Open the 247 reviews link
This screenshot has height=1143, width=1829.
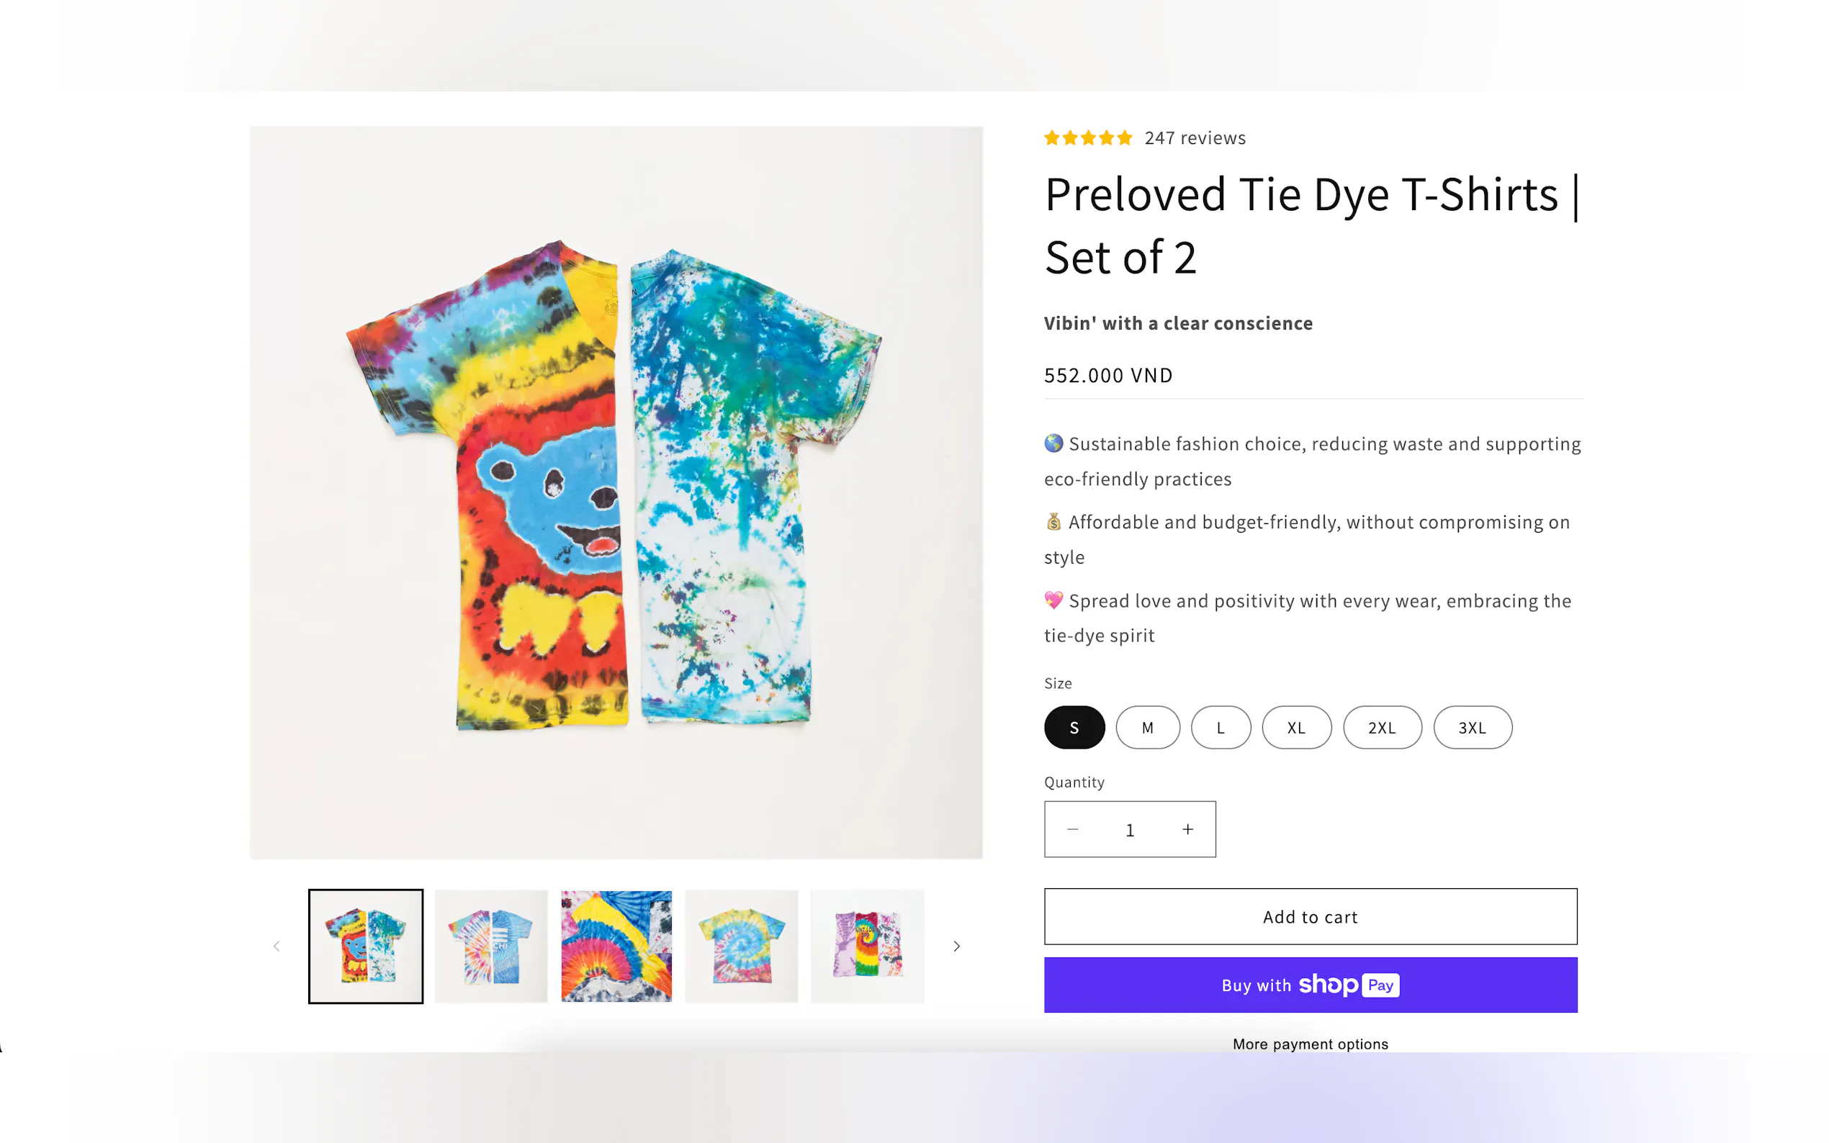click(x=1195, y=137)
